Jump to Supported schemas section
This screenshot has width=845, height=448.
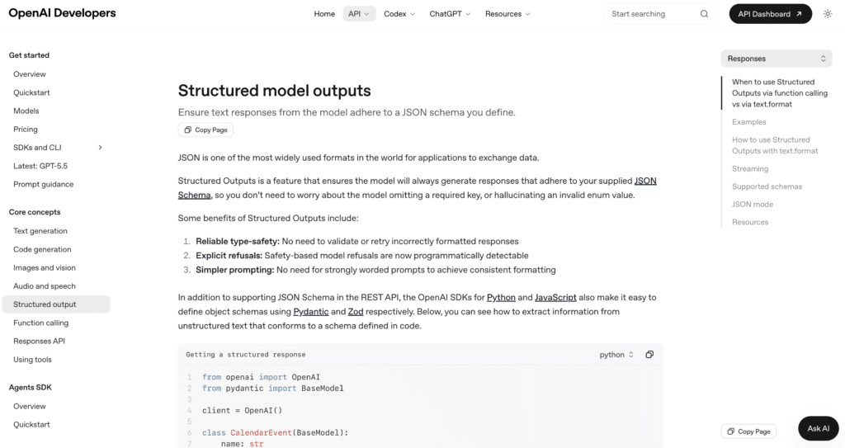click(x=767, y=186)
